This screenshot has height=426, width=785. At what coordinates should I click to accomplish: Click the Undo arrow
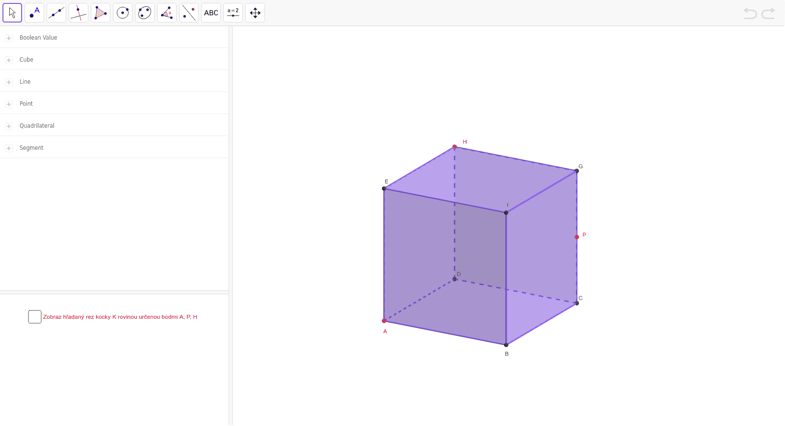click(x=750, y=13)
